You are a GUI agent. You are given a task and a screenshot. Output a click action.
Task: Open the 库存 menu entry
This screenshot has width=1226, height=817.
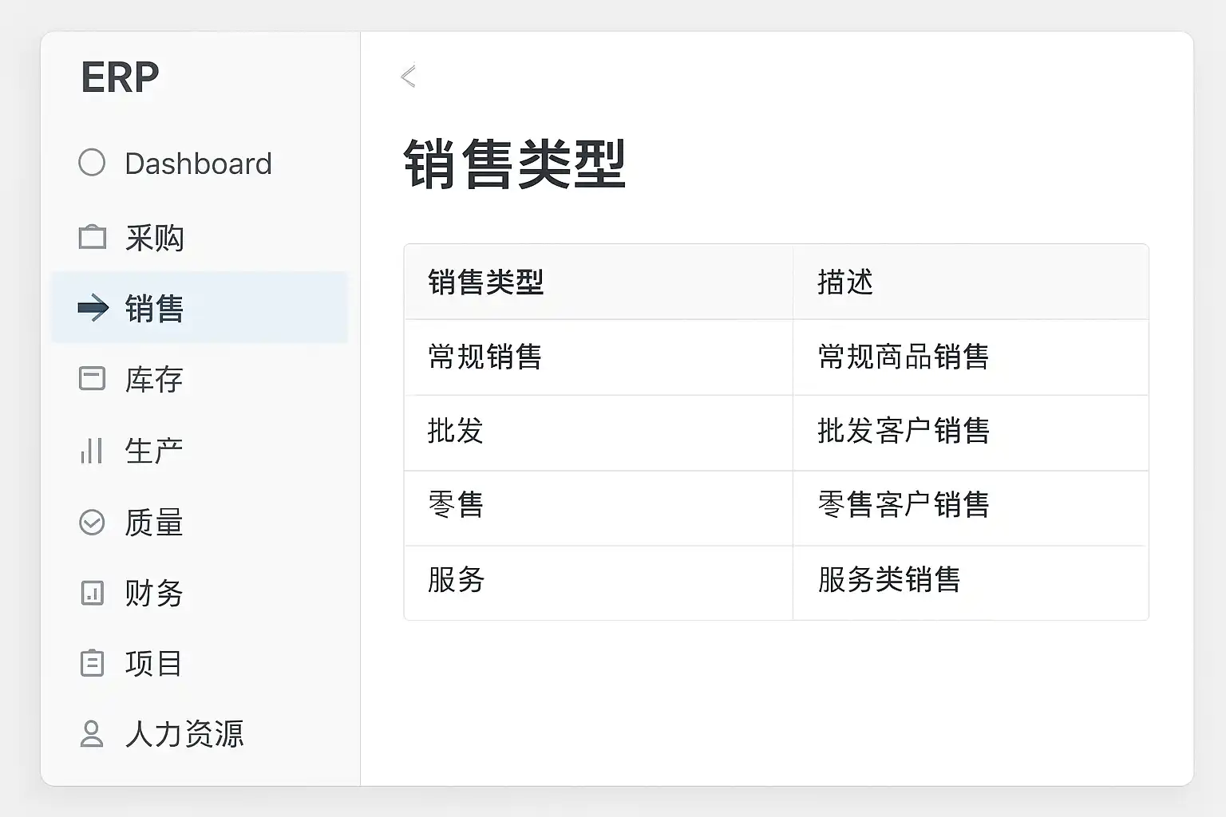pos(154,379)
